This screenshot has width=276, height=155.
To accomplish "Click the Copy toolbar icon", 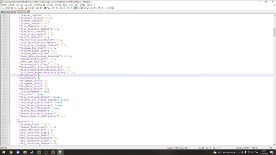I will (29, 8).
